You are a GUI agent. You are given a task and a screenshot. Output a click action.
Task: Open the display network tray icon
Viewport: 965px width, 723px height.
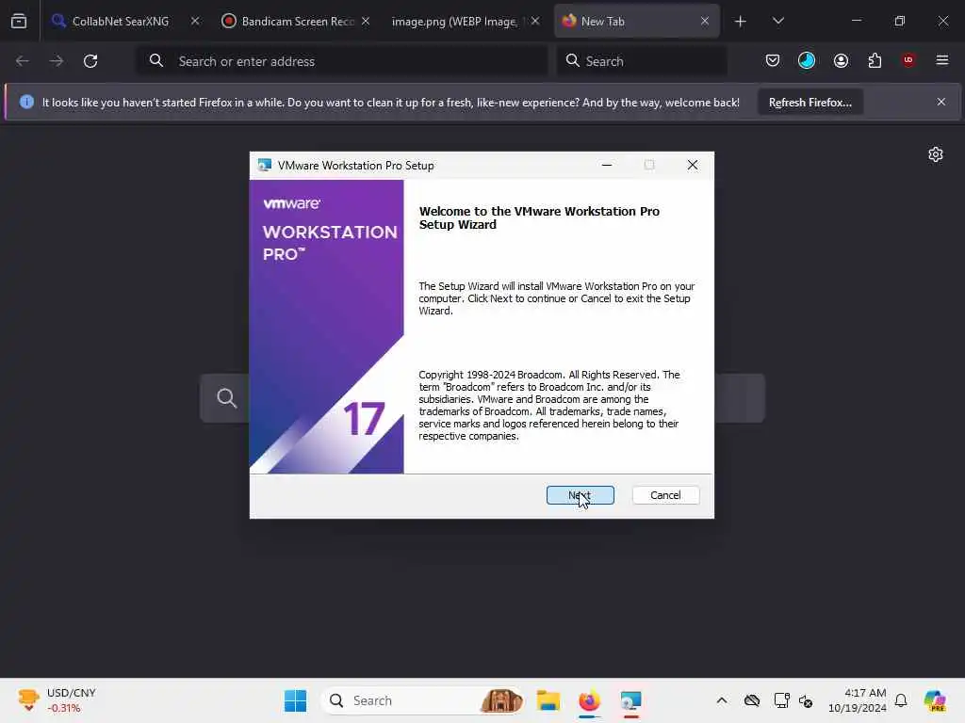tap(781, 700)
